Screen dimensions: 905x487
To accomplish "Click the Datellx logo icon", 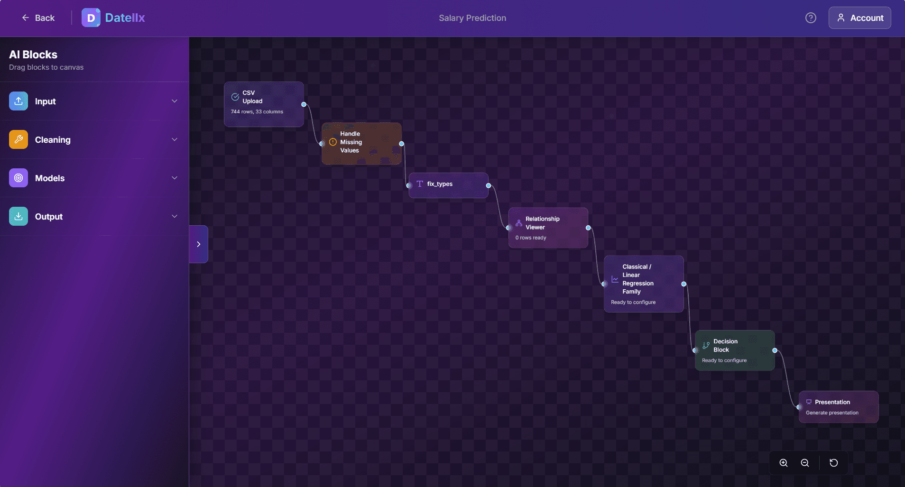I will click(91, 18).
